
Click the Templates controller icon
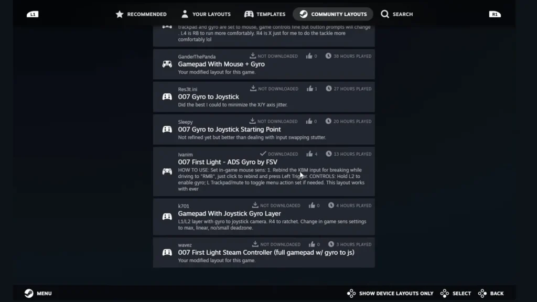[x=249, y=14]
